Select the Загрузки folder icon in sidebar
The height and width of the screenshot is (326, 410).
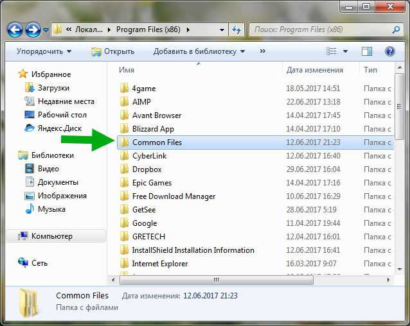pyautogui.click(x=30, y=88)
